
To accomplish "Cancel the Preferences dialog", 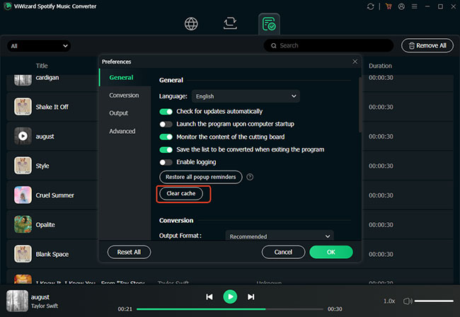I will pos(283,252).
